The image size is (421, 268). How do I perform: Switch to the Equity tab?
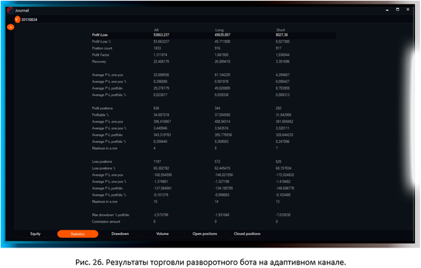pyautogui.click(x=36, y=234)
